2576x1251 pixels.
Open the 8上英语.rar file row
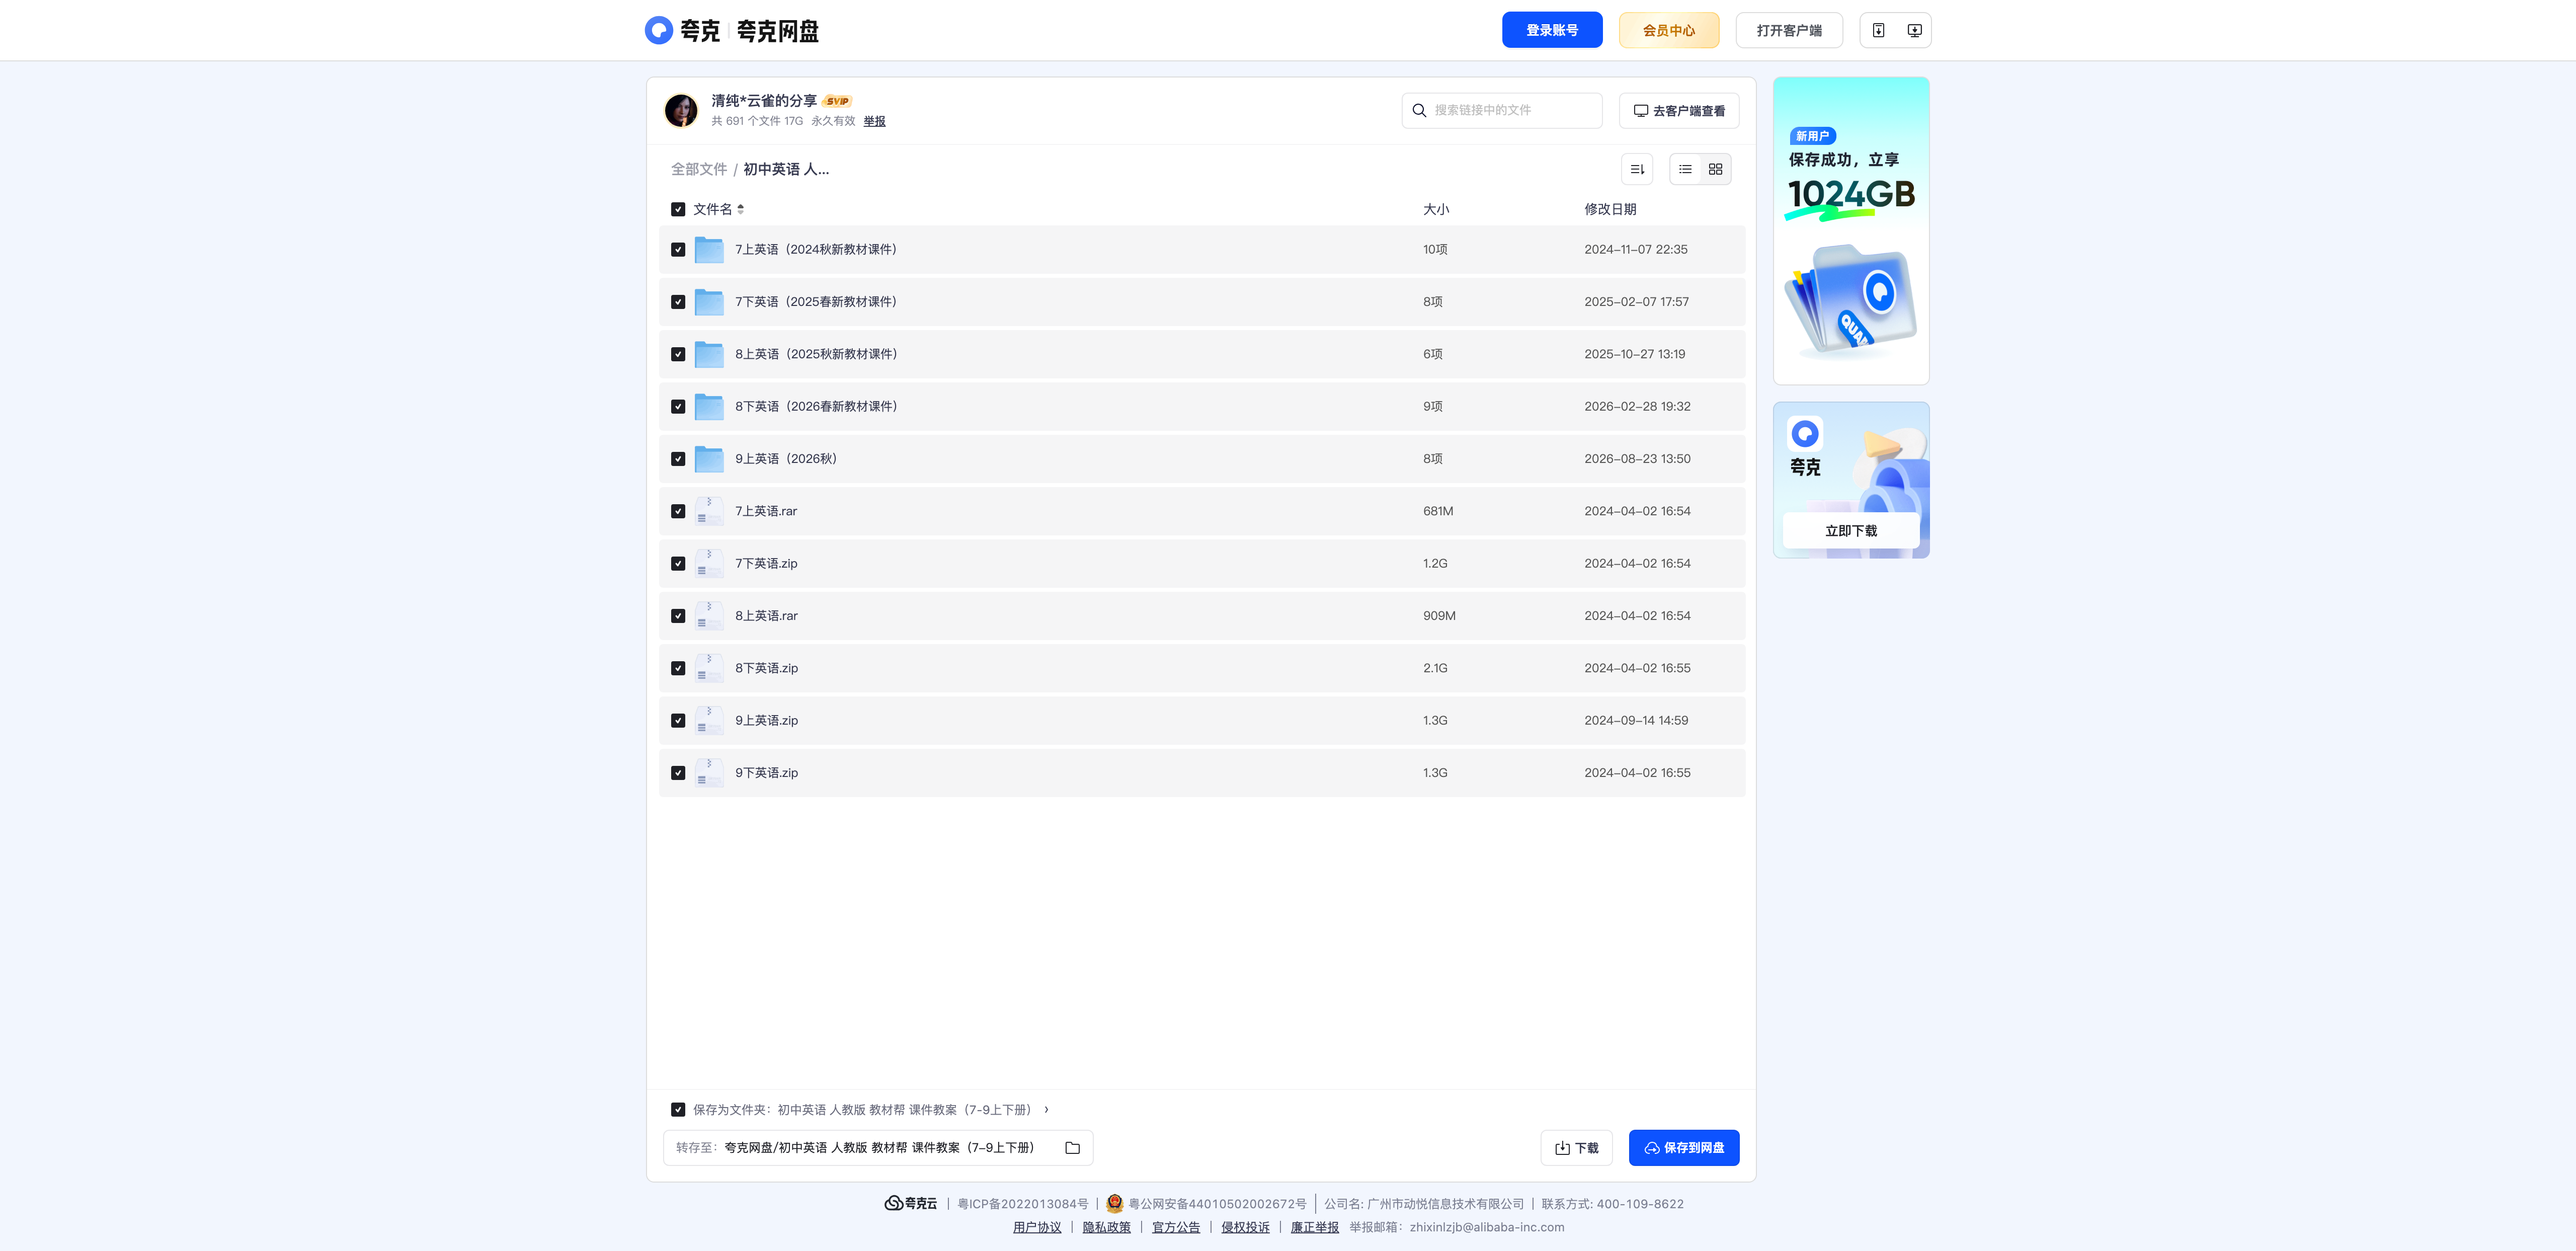point(1202,616)
